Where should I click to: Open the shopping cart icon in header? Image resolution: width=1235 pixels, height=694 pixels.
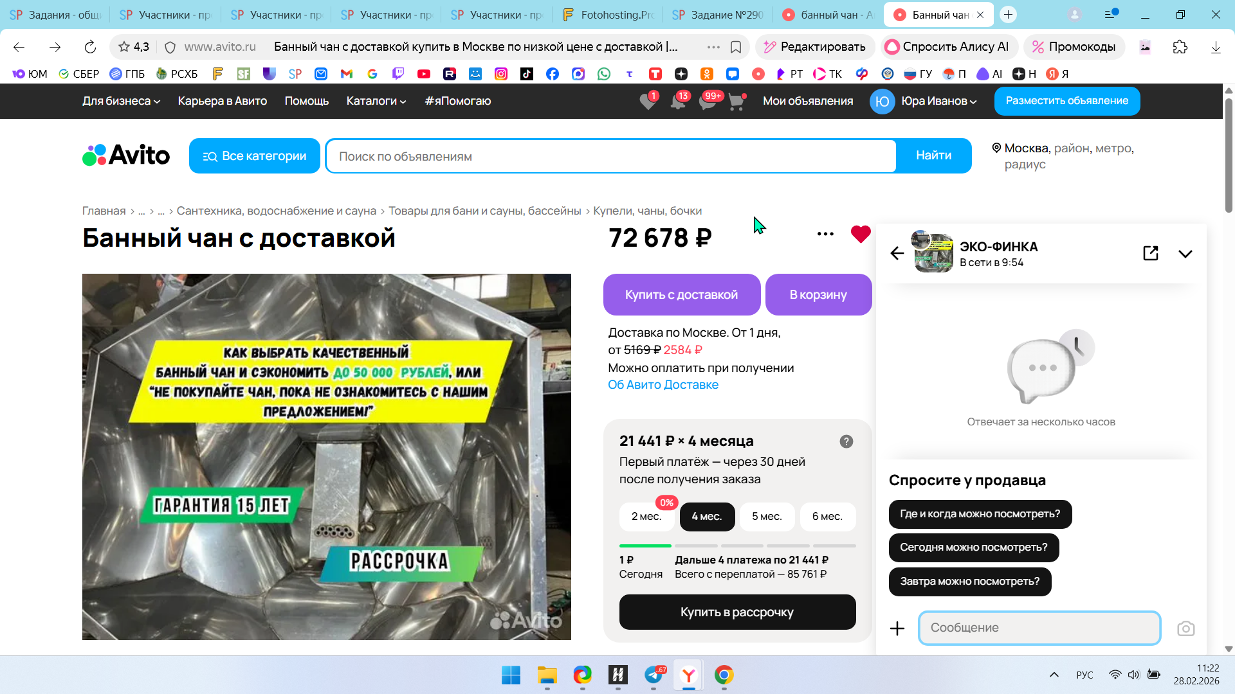[x=736, y=102]
